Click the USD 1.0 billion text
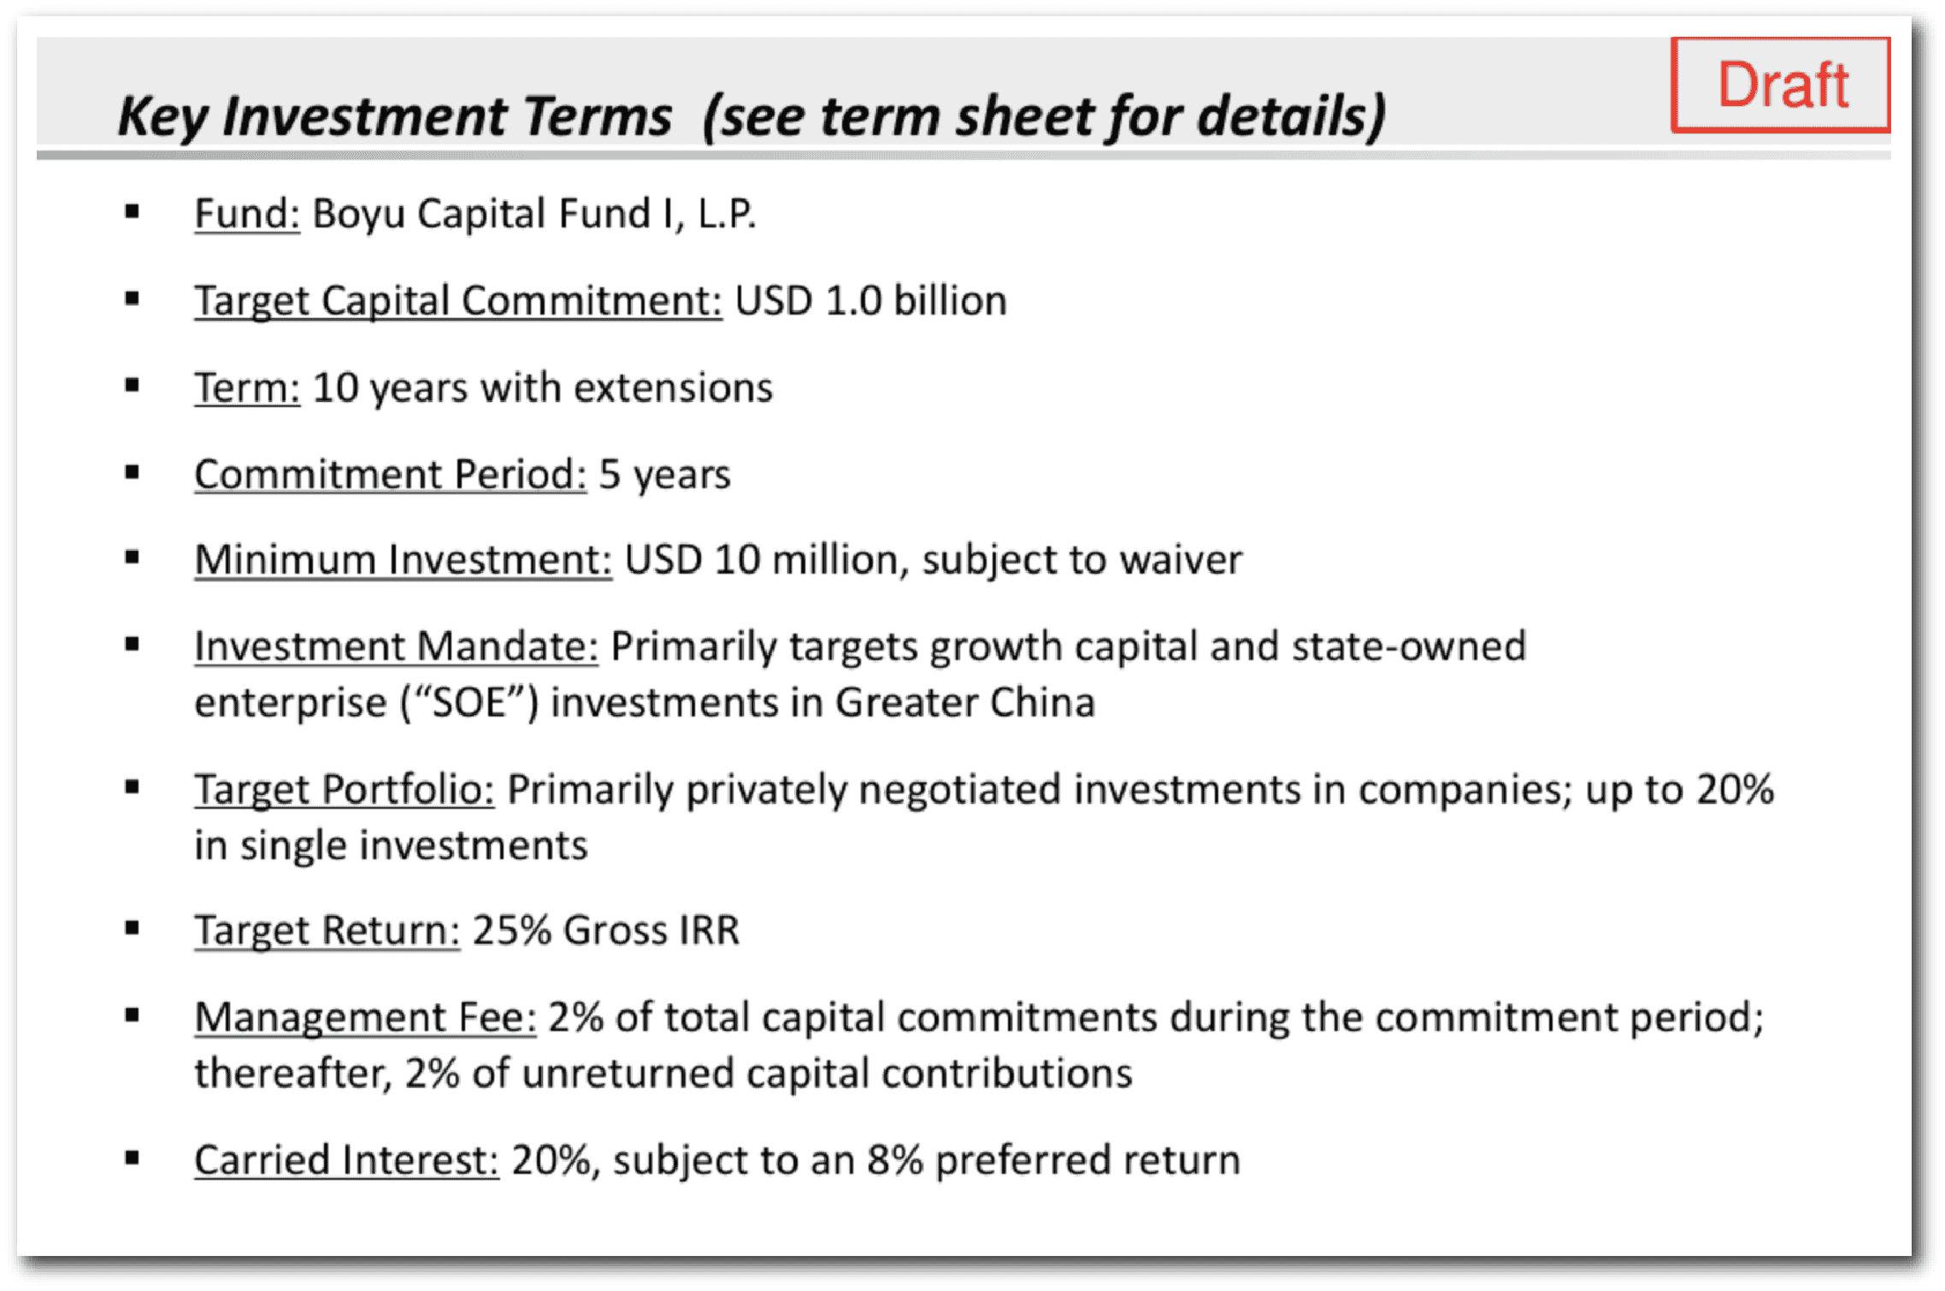This screenshot has width=1945, height=1291. (870, 301)
